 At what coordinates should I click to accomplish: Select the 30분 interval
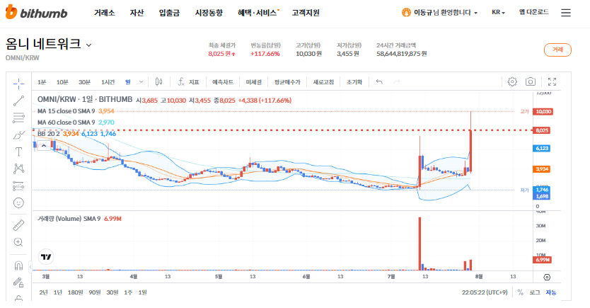click(x=85, y=82)
